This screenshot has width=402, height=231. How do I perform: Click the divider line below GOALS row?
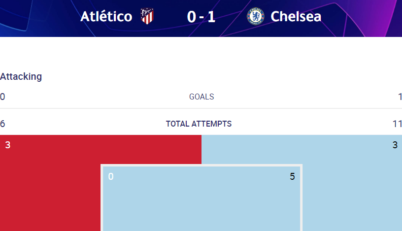click(201, 108)
